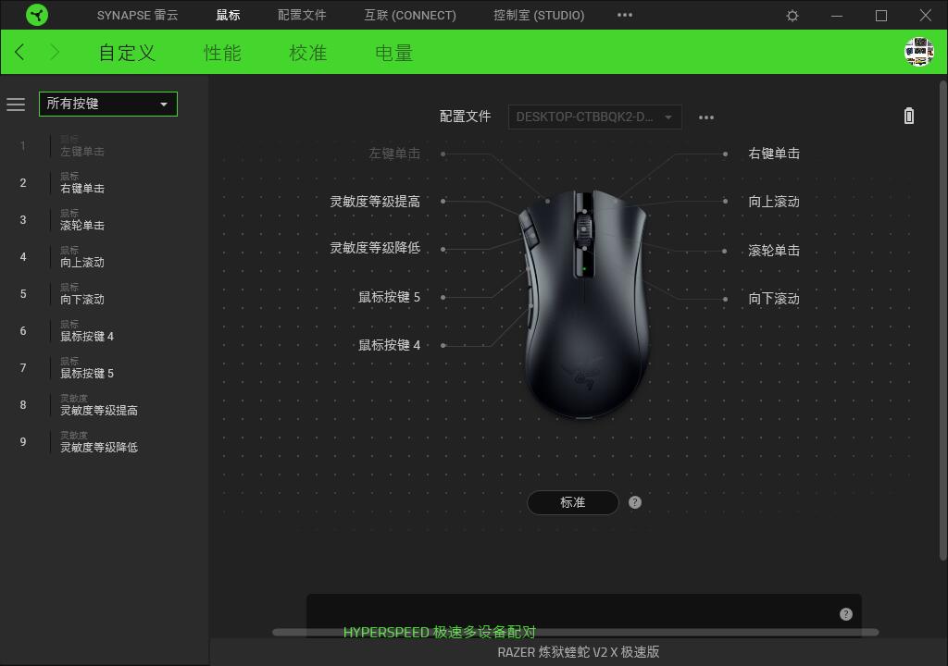Click the 标准 mode button under the mouse
The width and height of the screenshot is (948, 666).
573,502
